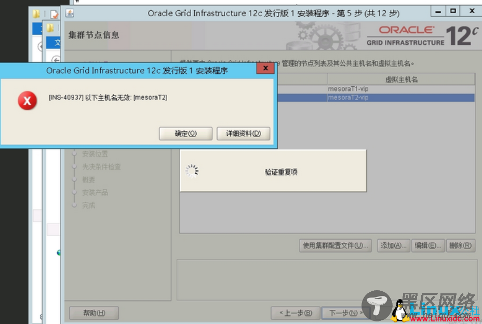
Task: Select the 完成 step in sidebar
Action: point(88,205)
